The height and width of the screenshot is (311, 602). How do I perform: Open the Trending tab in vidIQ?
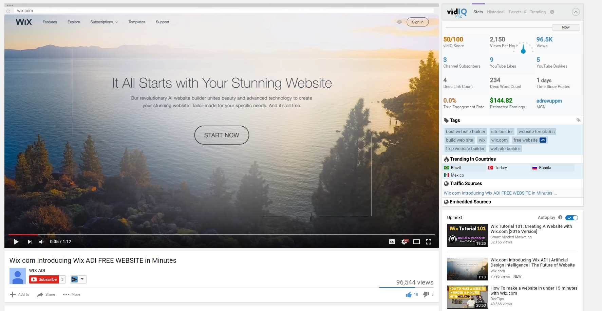coord(538,12)
